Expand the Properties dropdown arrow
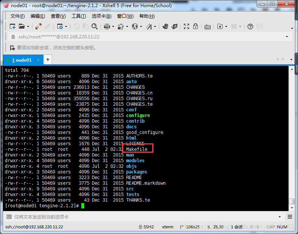 [66, 27]
